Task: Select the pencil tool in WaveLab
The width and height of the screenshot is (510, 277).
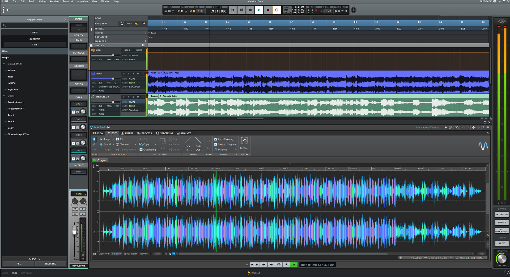Action: (94, 144)
